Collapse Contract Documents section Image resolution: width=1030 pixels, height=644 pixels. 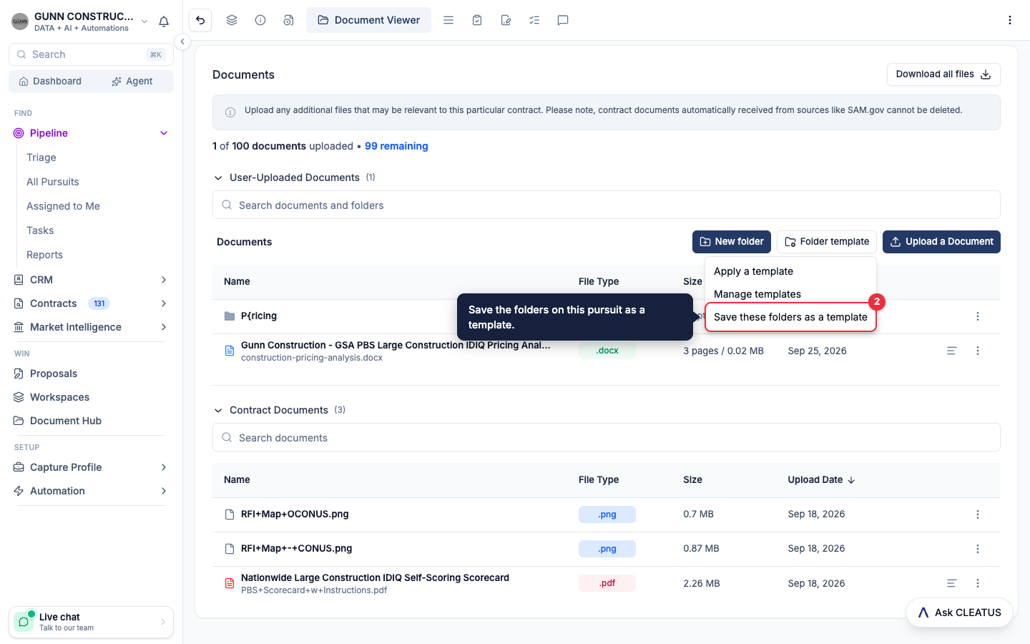218,410
